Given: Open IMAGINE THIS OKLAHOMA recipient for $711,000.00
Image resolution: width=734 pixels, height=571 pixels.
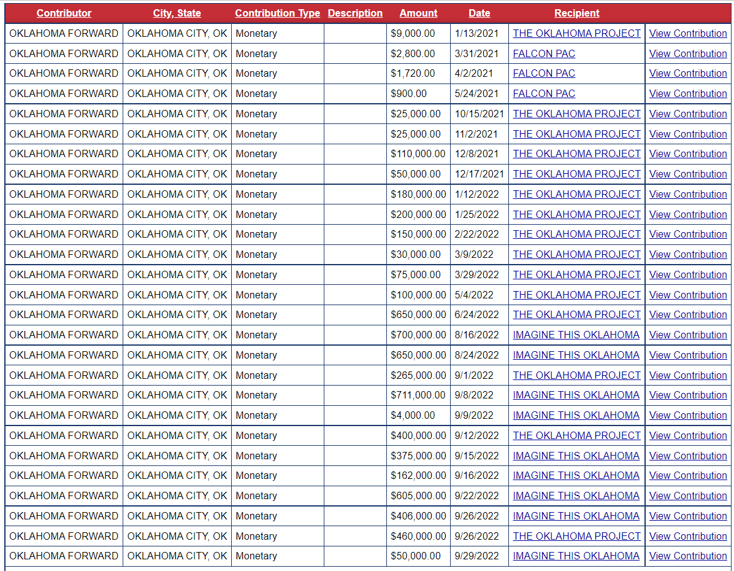Looking at the screenshot, I should (576, 395).
